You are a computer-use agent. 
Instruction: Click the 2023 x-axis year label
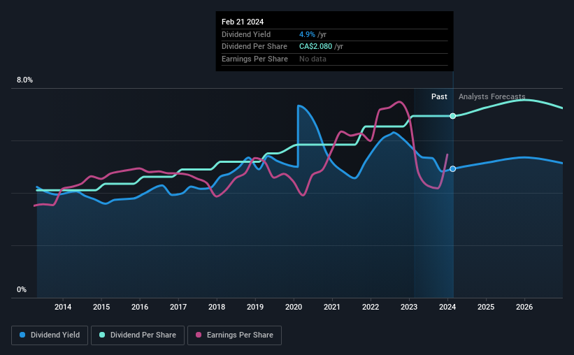coord(409,307)
